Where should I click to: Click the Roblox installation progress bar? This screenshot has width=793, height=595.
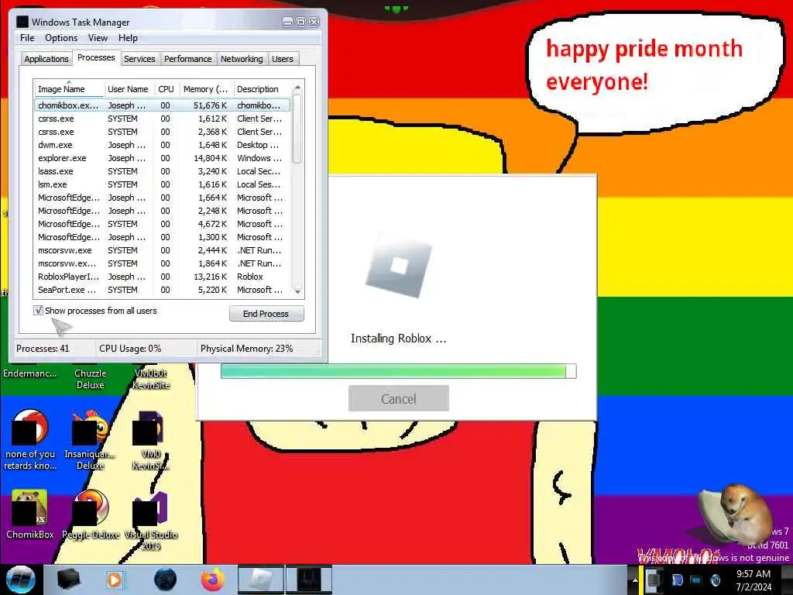399,371
